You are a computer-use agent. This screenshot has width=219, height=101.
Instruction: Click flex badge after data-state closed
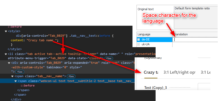pos(109,58)
